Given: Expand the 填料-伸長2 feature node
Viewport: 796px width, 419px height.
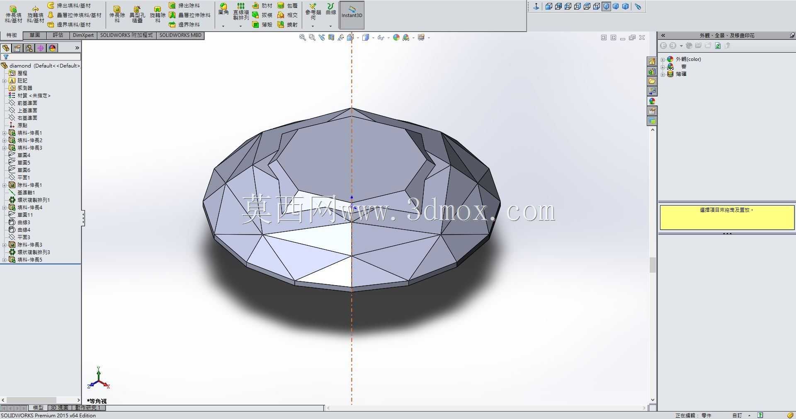Looking at the screenshot, I should [4, 140].
